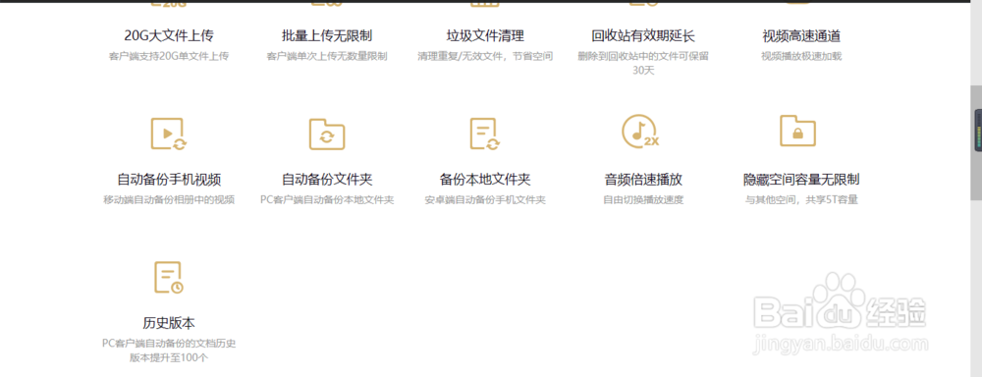
Task: Click description 客户端单次上传无数量限制
Action: click(x=327, y=56)
